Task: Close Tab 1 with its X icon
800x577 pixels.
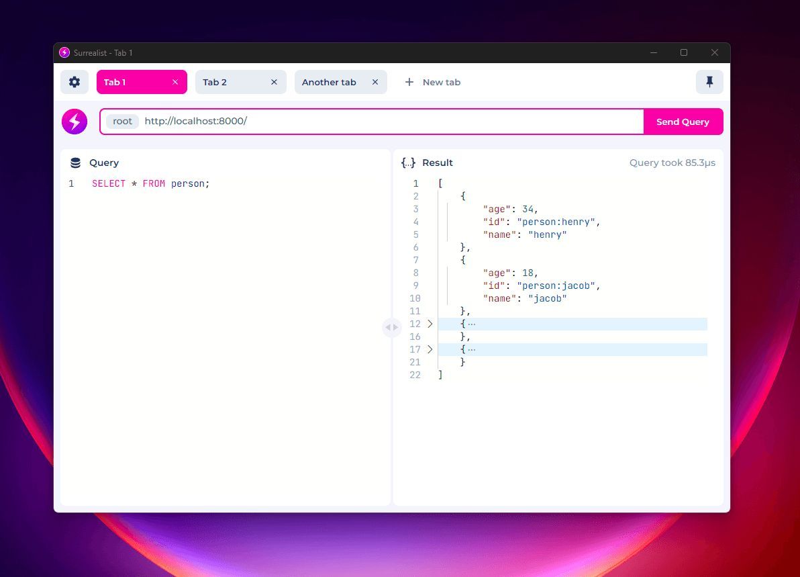Action: coord(175,82)
